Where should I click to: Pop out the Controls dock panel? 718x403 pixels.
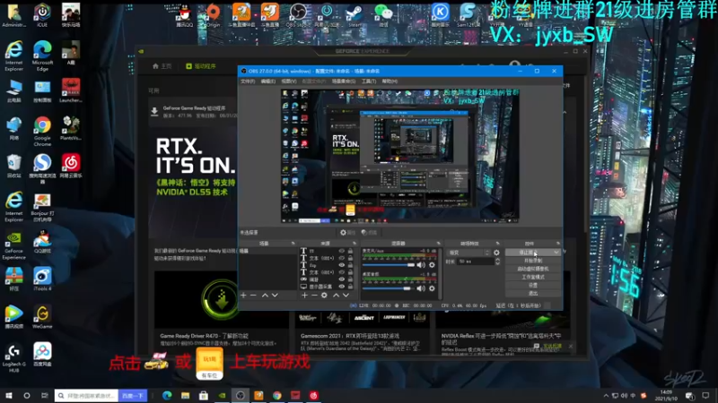coord(557,244)
